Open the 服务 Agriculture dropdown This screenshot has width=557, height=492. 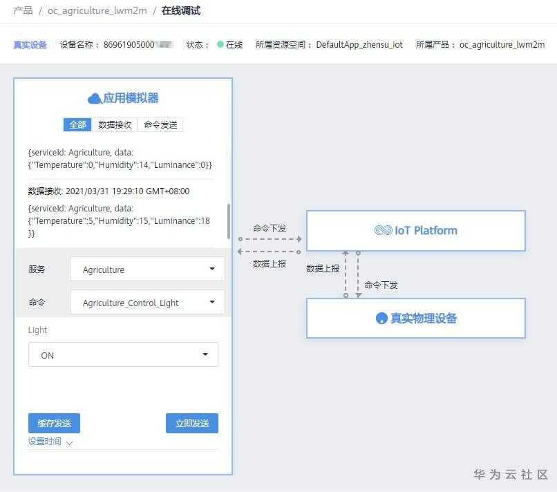147,269
